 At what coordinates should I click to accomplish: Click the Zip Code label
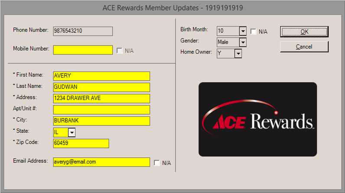pos(26,142)
